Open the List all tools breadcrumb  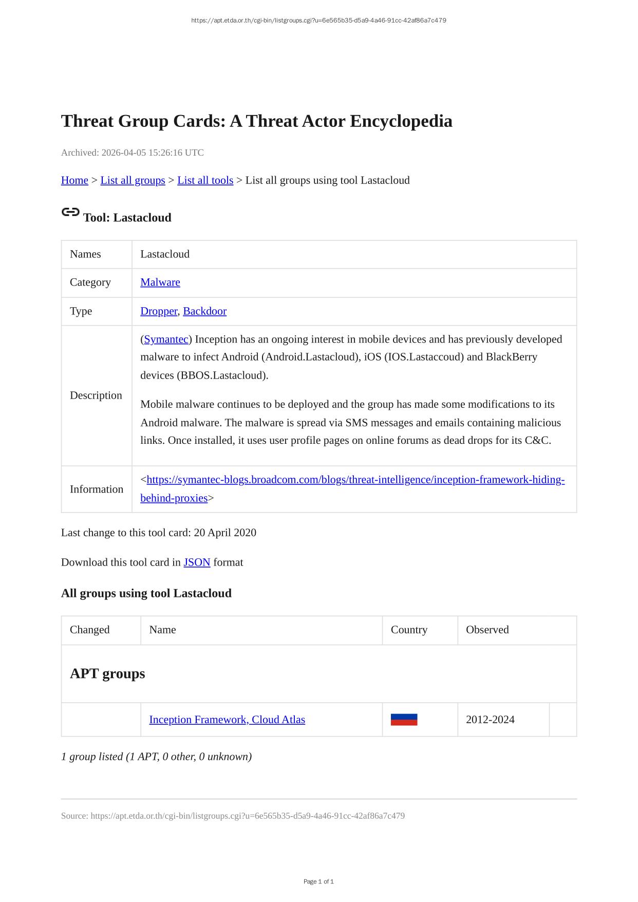[x=205, y=180]
